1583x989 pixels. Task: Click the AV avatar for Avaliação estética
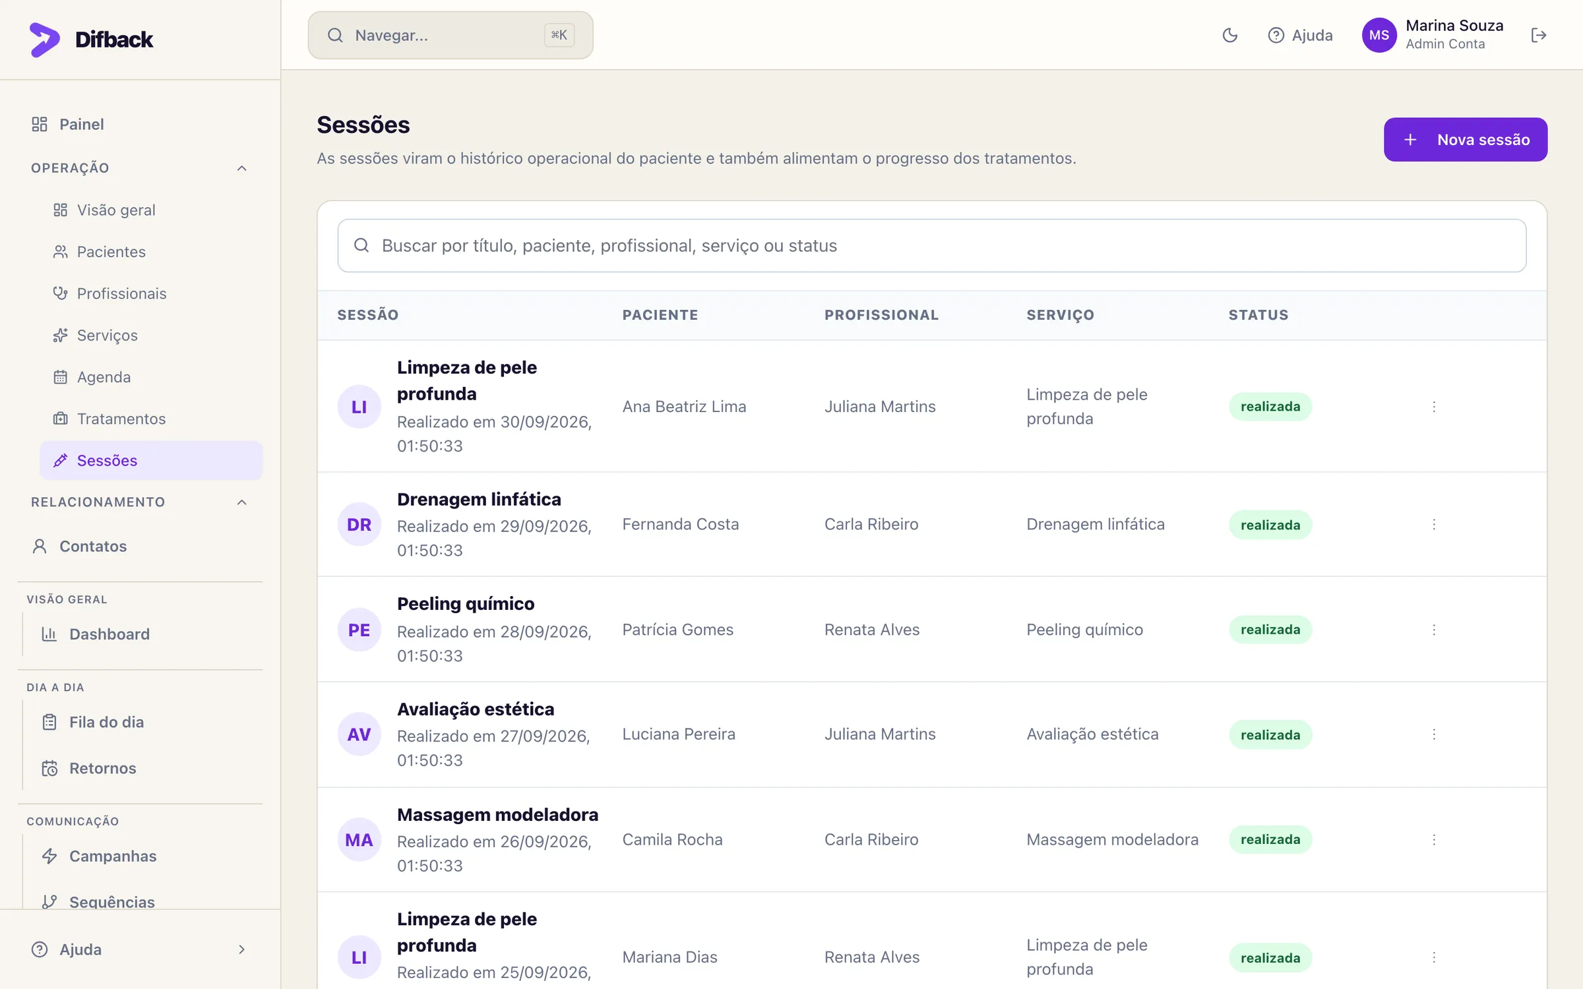point(359,734)
